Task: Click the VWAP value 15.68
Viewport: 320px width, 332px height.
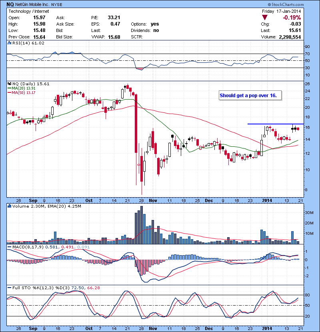Action: tap(114, 37)
